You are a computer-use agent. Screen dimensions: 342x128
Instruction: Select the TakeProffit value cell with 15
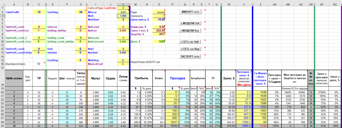click(39, 12)
